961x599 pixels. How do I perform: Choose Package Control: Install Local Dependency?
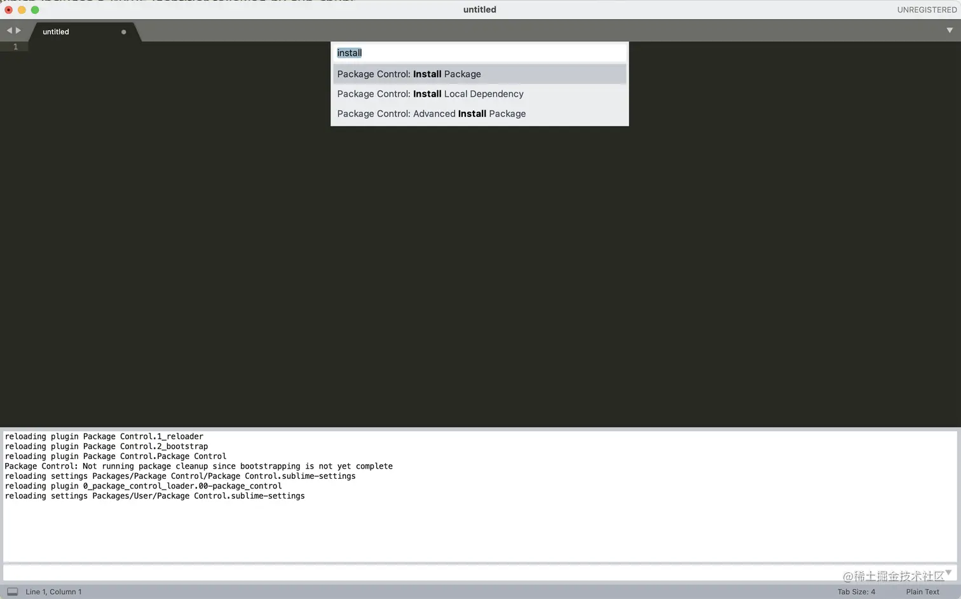pyautogui.click(x=480, y=93)
